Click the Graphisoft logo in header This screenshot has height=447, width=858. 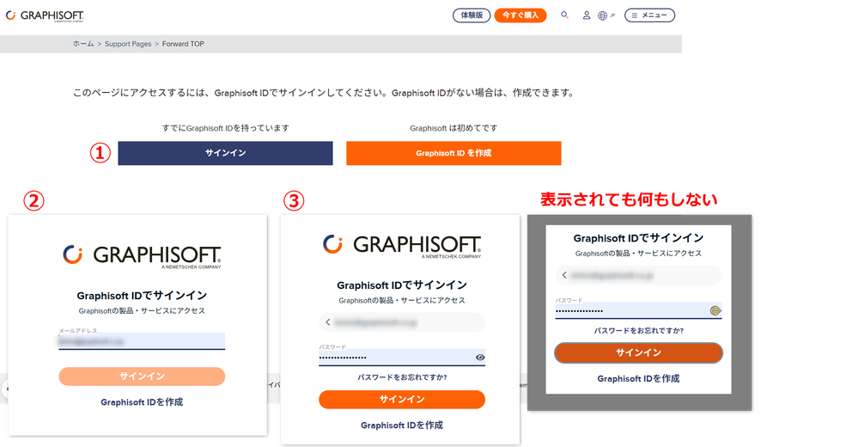pos(45,15)
